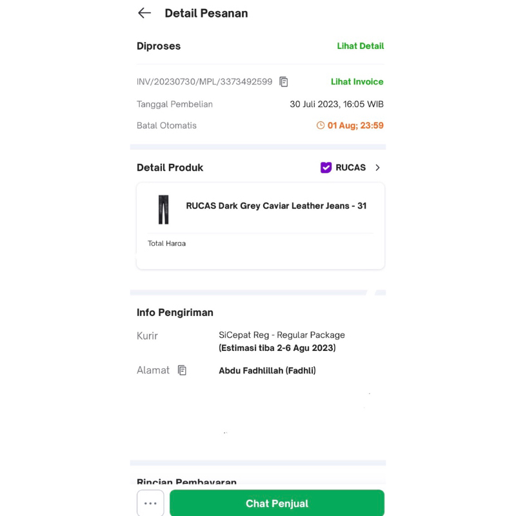516x516 pixels.
Task: Tap the SiCepat Reg courier information
Action: coord(282,335)
